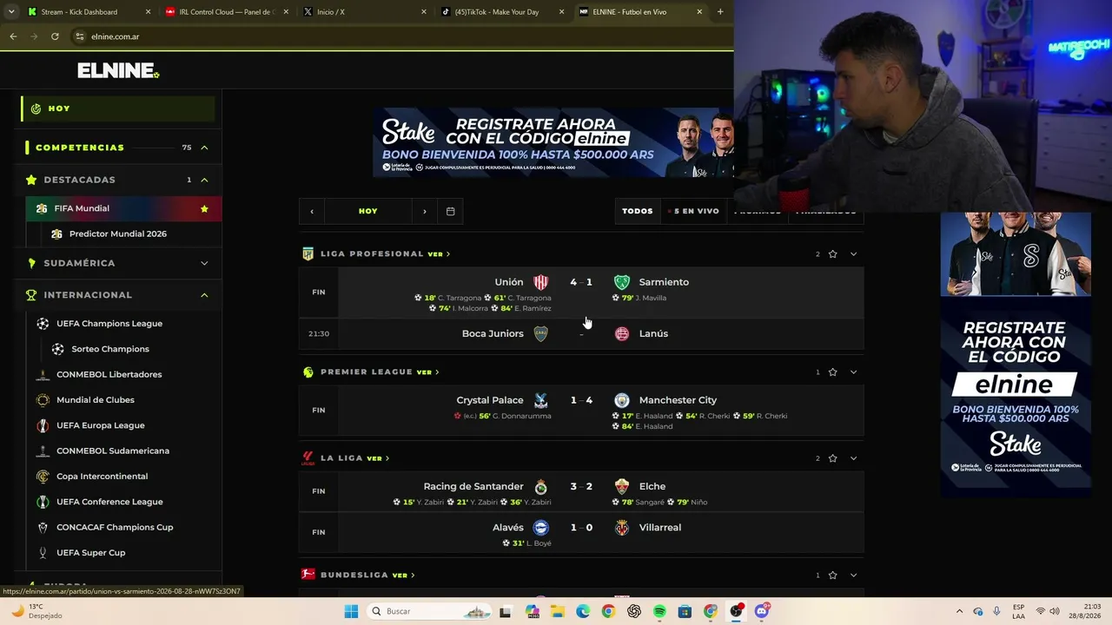The height and width of the screenshot is (625, 1112).
Task: Expand the SUDAMÉRICA section chevron
Action: [x=204, y=263]
